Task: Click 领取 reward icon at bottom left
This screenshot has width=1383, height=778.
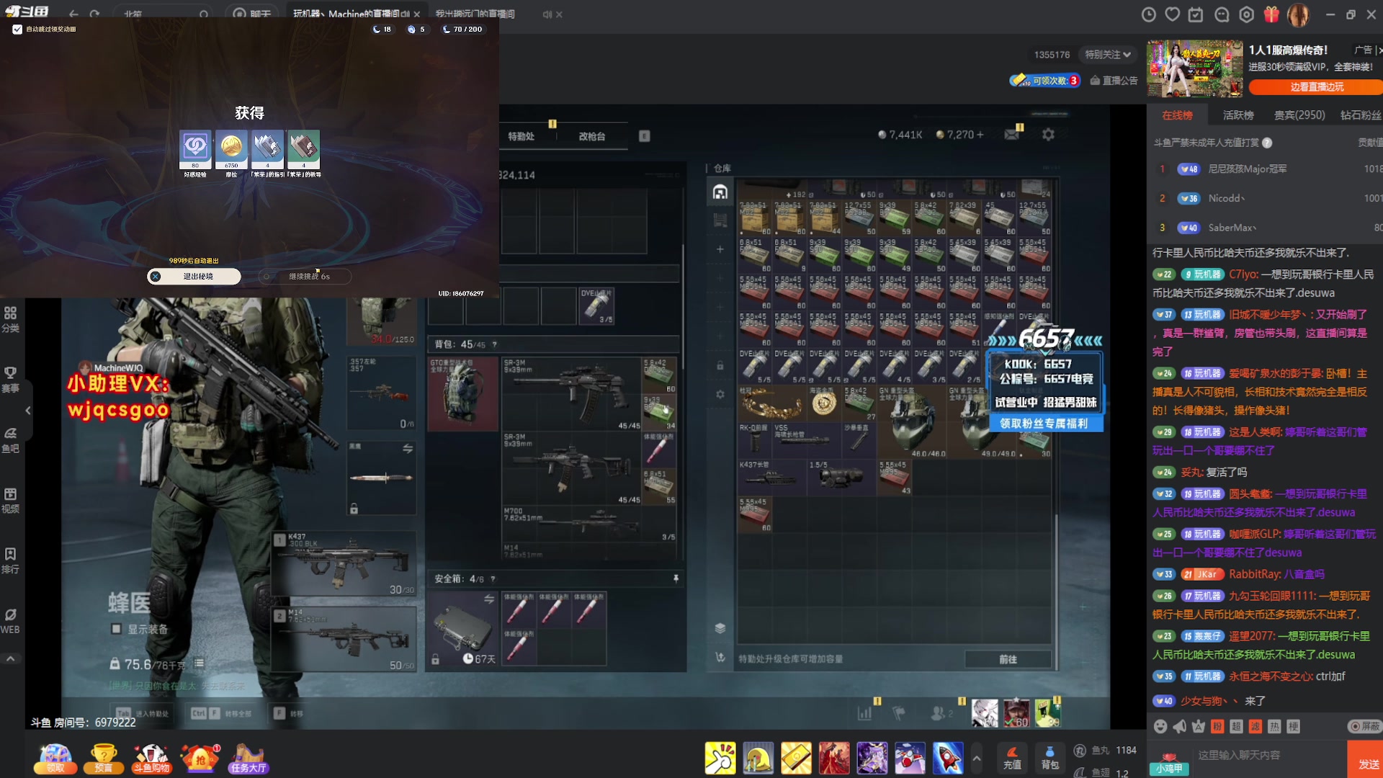Action: pyautogui.click(x=55, y=759)
